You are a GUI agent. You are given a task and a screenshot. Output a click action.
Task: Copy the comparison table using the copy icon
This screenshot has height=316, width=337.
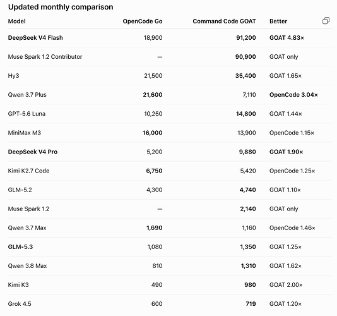coord(326,21)
